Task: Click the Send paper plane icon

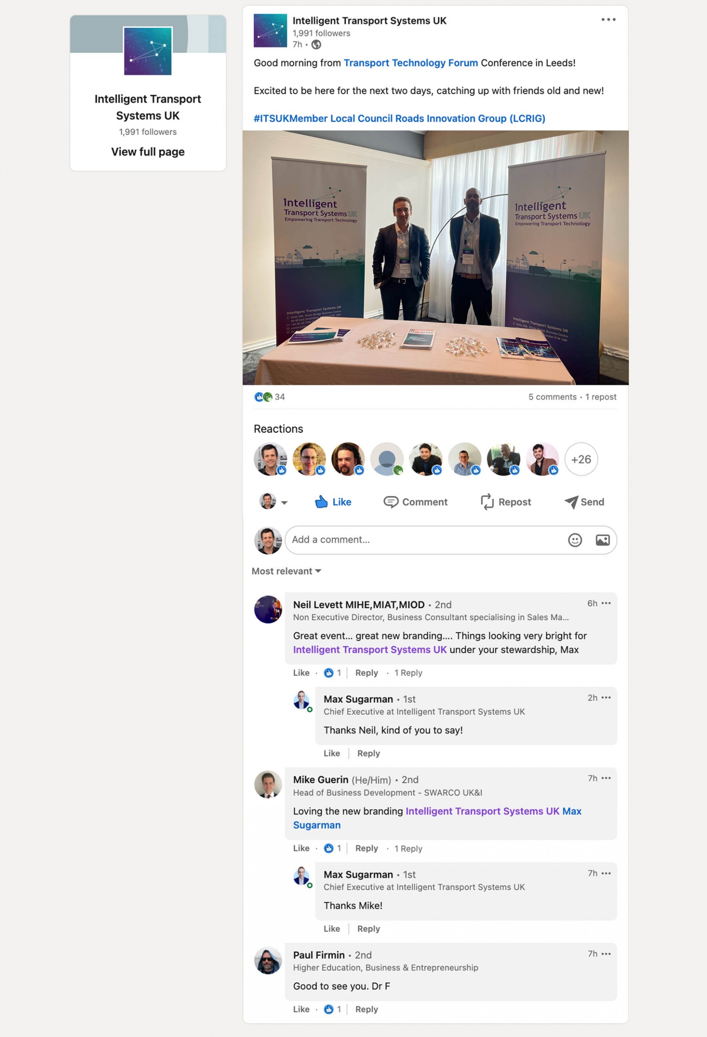Action: pyautogui.click(x=571, y=502)
